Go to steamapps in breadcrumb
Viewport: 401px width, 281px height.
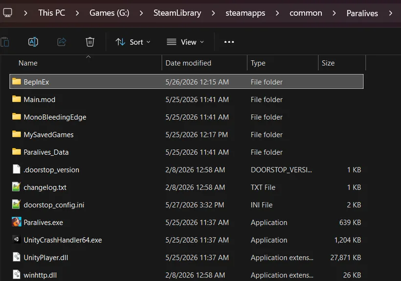pos(245,13)
